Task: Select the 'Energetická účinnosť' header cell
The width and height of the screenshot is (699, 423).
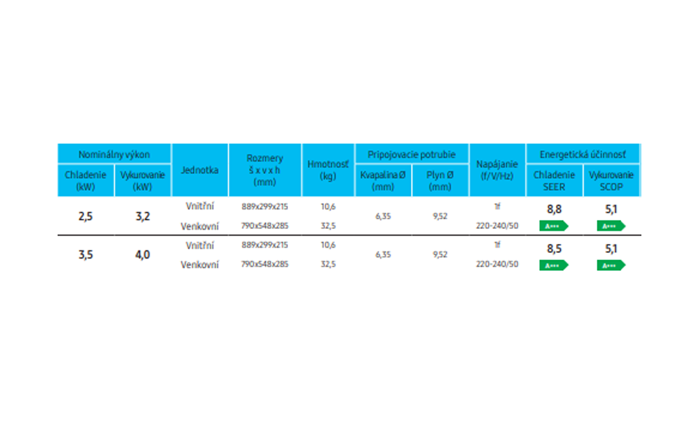Action: (582, 154)
